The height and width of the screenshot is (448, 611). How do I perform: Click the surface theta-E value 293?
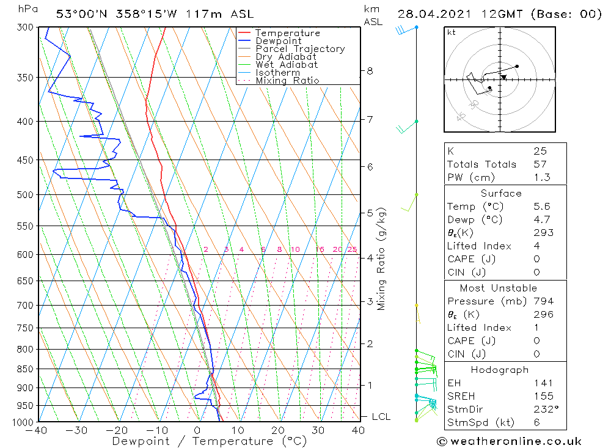pos(544,233)
